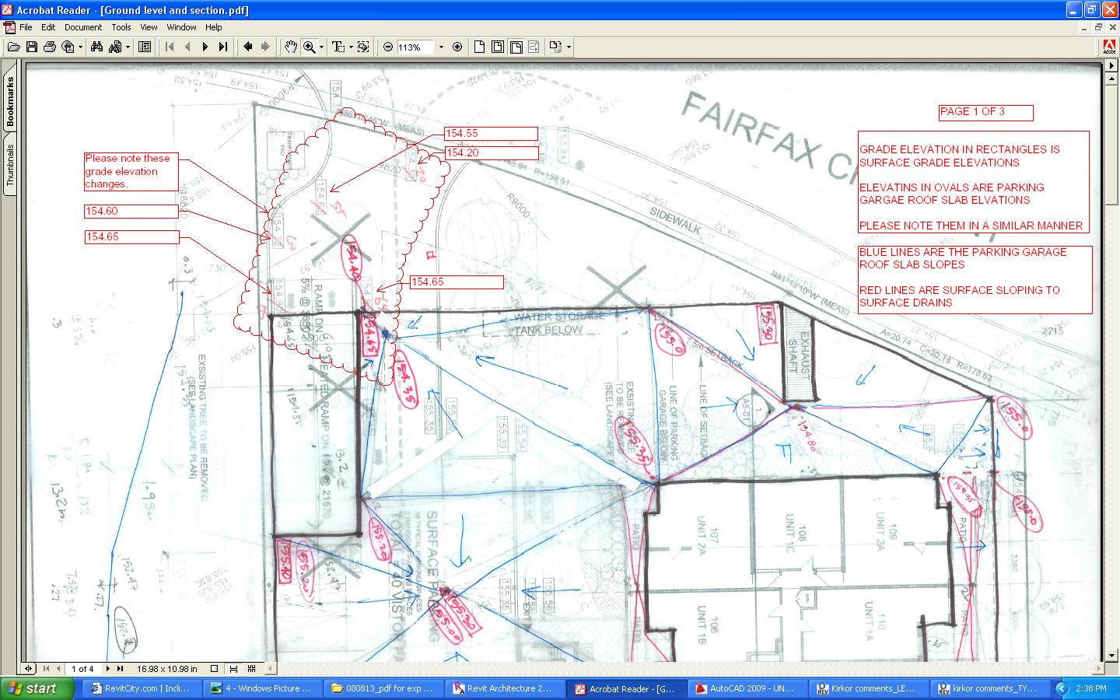1120x700 pixels.
Task: Switch to RevitCity.com taskbar window
Action: click(x=142, y=688)
